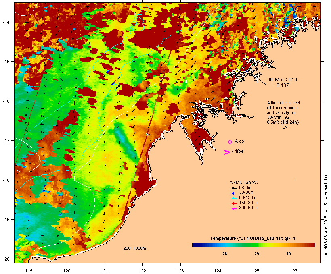Screen dimensions: 331x274
Task: Click the 'Argo' legend label
Action: (x=239, y=141)
